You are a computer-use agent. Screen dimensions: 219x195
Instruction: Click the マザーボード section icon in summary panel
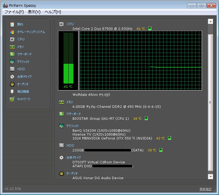tap(61, 114)
